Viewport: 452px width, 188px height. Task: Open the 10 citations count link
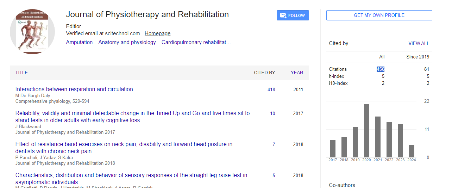(272, 114)
